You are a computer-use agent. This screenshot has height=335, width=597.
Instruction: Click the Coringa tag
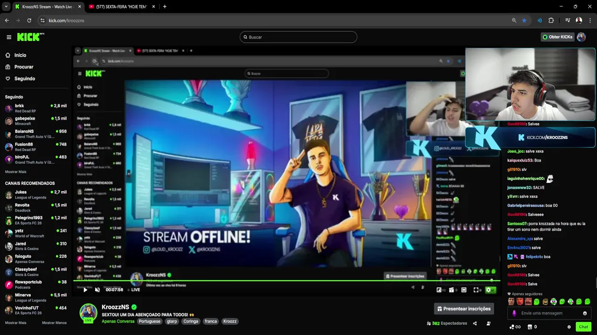(x=191, y=321)
